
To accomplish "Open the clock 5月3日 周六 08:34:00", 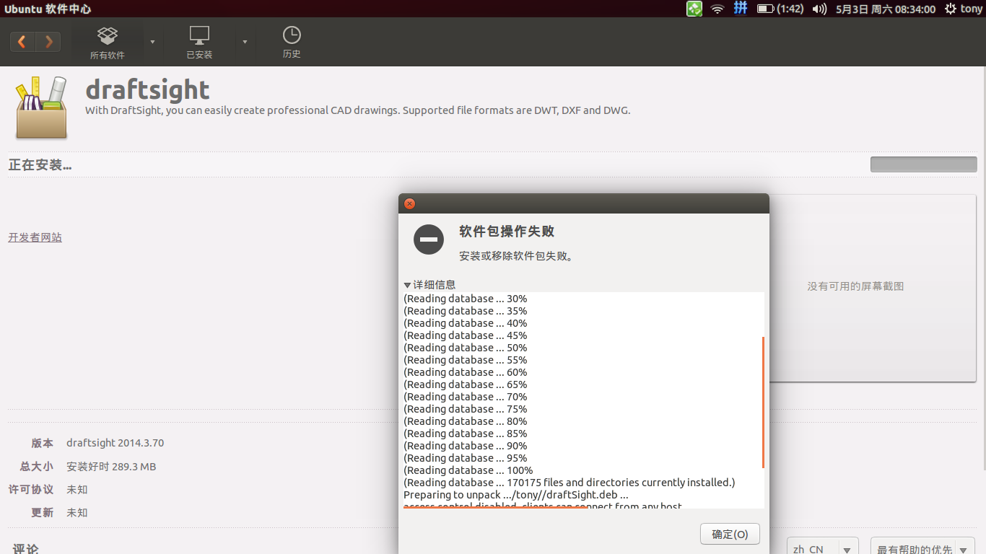I will pyautogui.click(x=886, y=9).
